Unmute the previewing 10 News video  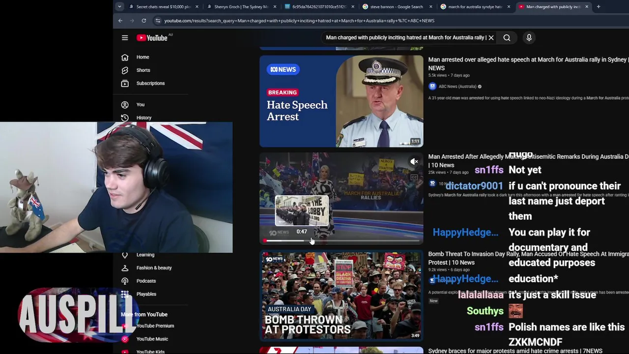(x=414, y=162)
